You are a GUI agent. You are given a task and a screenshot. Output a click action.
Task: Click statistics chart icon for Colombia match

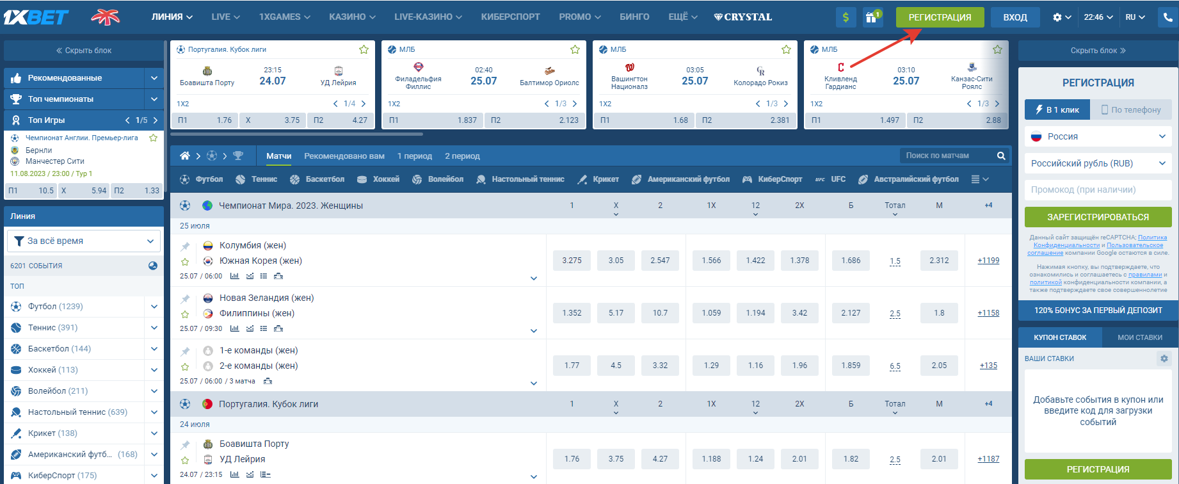[234, 276]
